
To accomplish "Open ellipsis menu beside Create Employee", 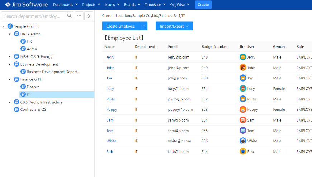I will click(x=143, y=26).
